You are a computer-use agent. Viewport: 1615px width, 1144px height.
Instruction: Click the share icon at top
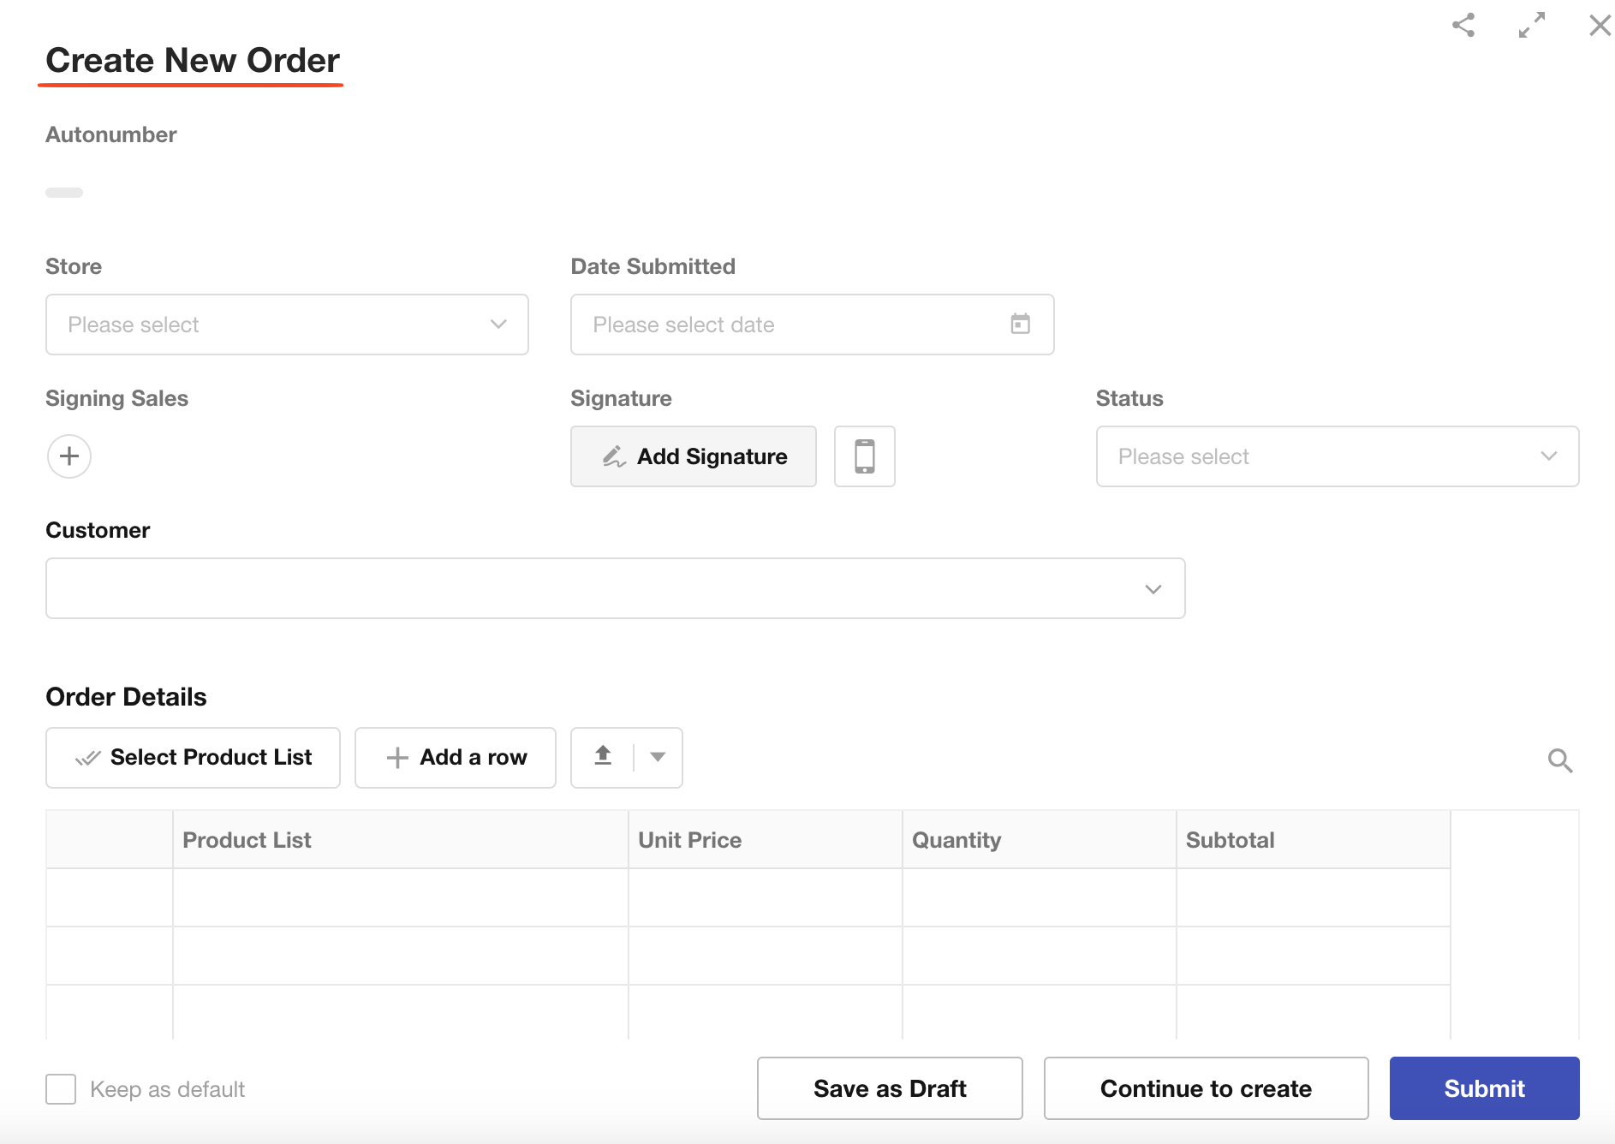coord(1463,25)
